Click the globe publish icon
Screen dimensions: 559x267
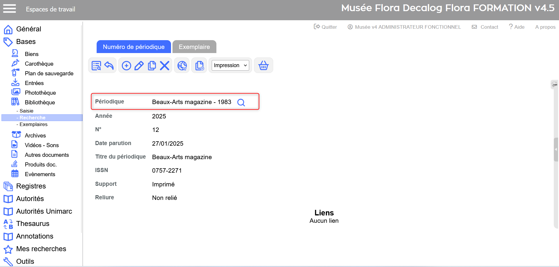(x=182, y=66)
